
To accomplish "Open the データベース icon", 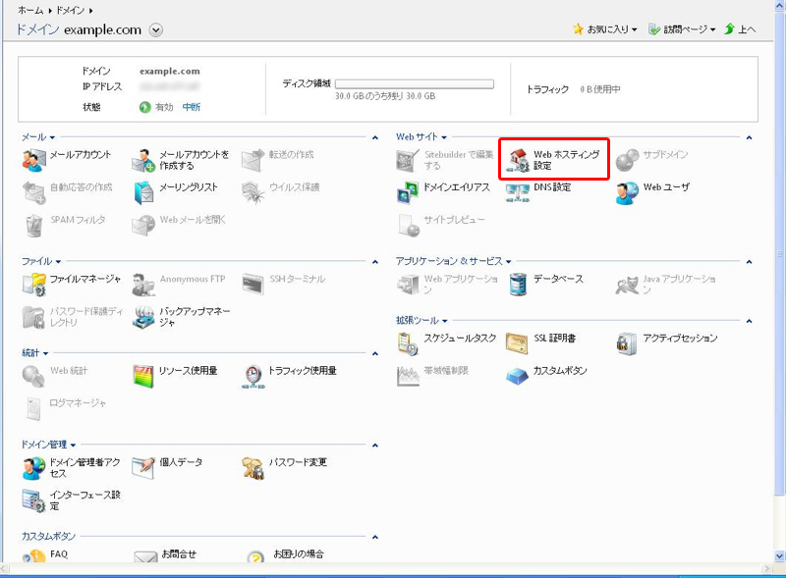I will coord(518,285).
